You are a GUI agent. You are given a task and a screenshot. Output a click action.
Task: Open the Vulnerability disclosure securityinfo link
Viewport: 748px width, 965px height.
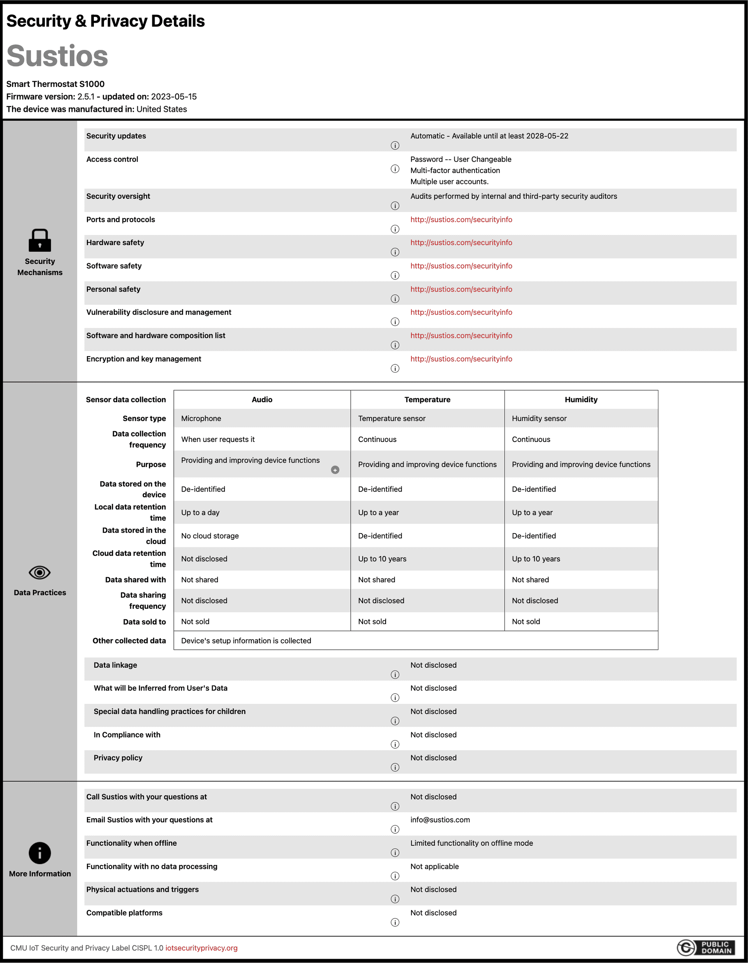click(x=461, y=313)
